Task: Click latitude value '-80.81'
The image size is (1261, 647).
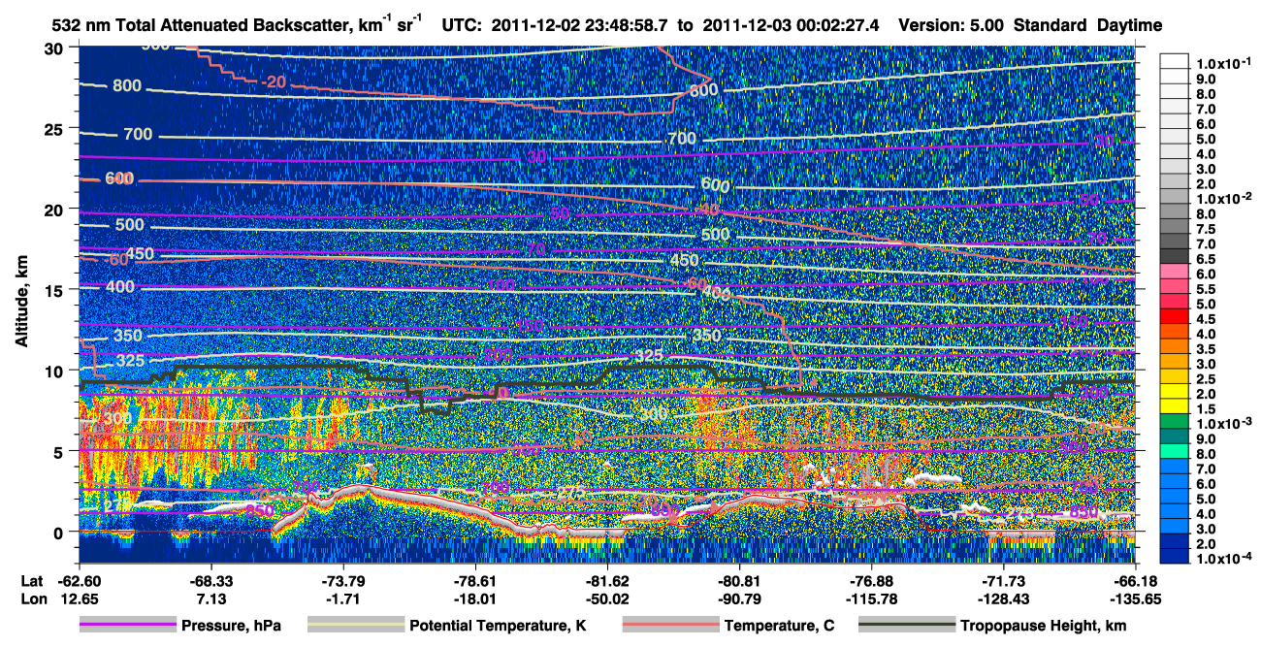Action: click(739, 581)
